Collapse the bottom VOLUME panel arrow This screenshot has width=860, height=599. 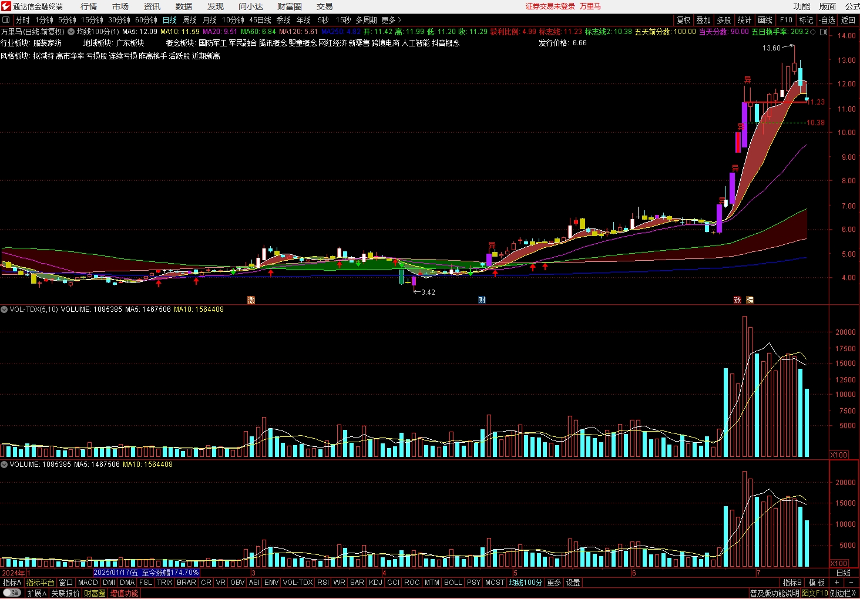(4, 465)
